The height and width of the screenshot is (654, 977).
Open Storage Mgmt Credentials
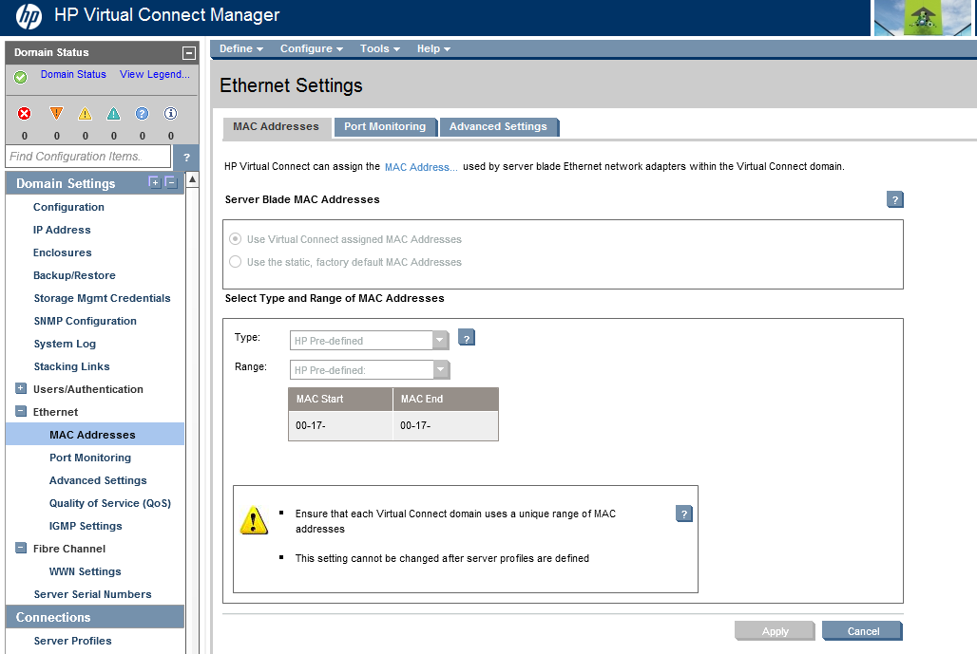[103, 299]
